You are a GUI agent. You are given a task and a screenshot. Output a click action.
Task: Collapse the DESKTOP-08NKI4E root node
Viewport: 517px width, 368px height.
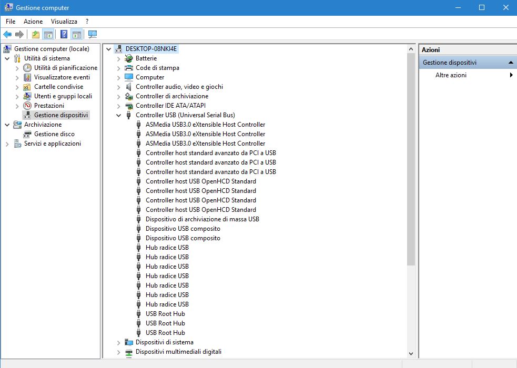click(x=108, y=49)
